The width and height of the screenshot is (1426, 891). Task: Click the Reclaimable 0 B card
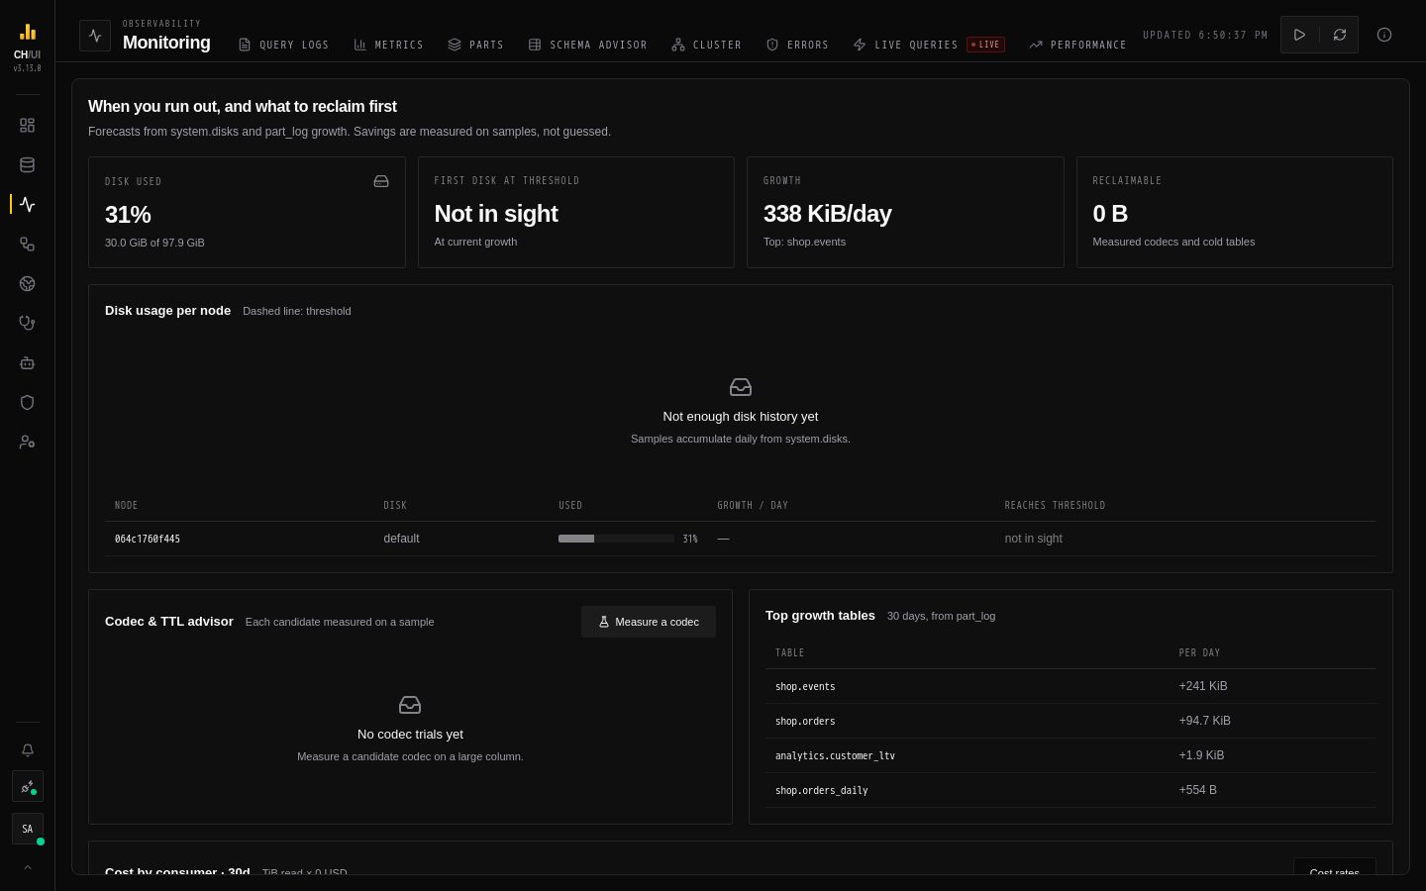(1235, 212)
